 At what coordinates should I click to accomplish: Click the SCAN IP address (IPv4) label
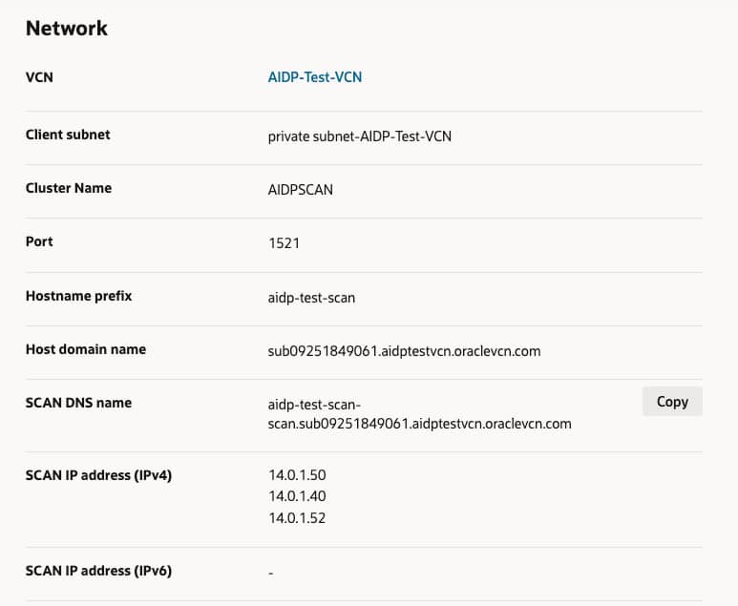click(98, 474)
